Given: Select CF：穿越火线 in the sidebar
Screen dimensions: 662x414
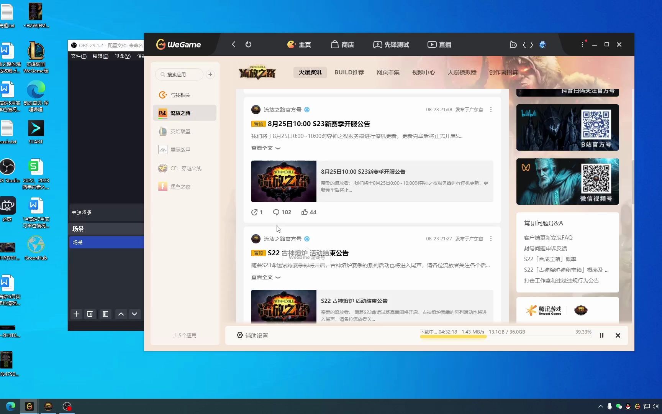Looking at the screenshot, I should 184,168.
